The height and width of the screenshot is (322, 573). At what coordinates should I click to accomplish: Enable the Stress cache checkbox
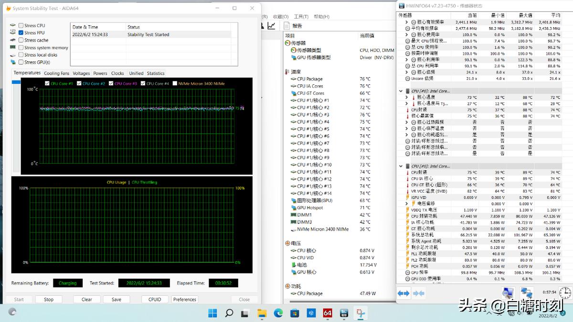[x=21, y=40]
